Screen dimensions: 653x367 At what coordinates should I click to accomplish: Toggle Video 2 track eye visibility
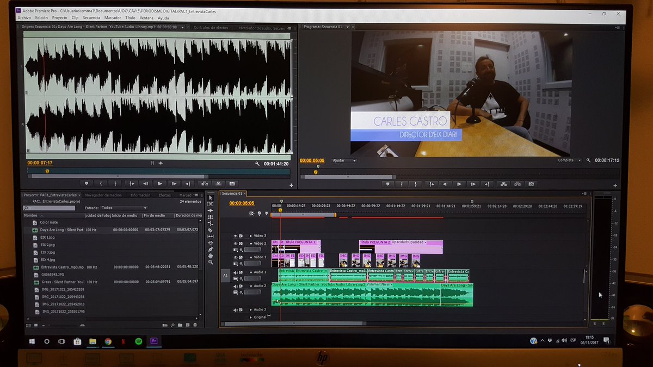pos(236,244)
